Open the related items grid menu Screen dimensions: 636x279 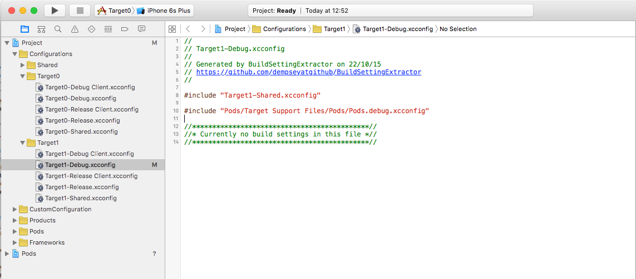pyautogui.click(x=172, y=29)
